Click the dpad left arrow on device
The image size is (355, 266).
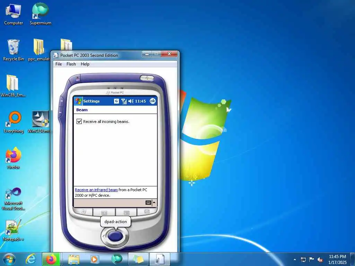pyautogui.click(x=104, y=236)
